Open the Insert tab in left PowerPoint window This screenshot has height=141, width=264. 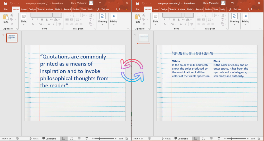(x=24, y=9)
